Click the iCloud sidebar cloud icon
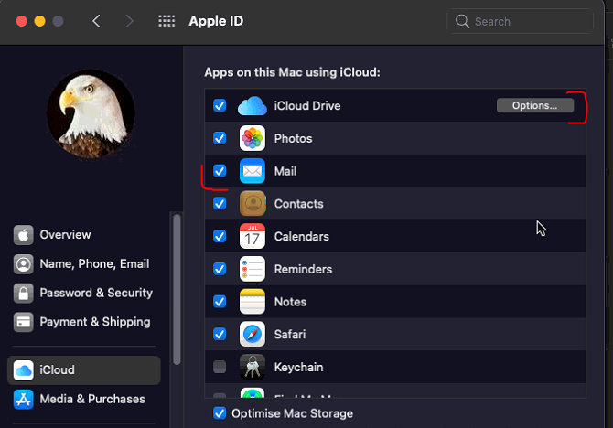Screen dimensions: 613x428 (x=24, y=370)
